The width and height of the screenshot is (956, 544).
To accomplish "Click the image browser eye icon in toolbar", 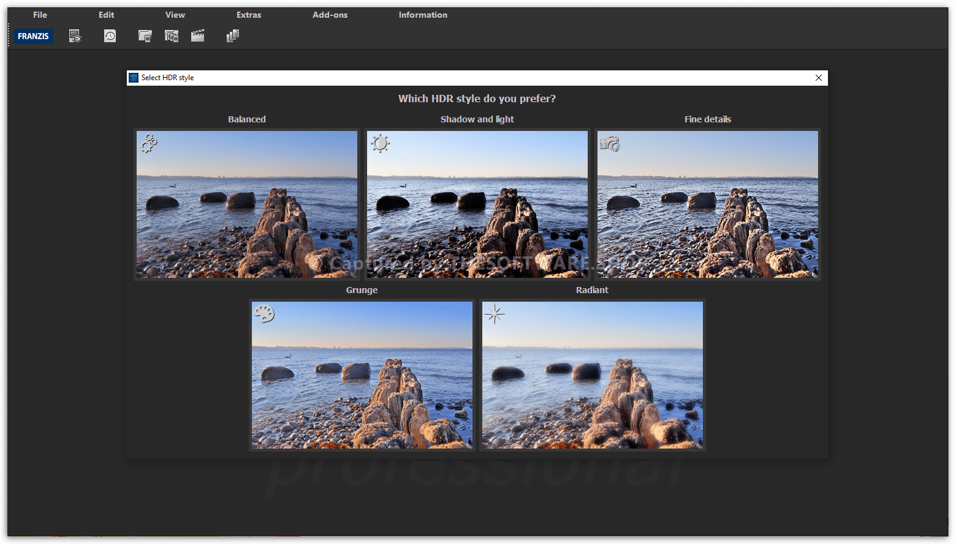I will [x=75, y=36].
